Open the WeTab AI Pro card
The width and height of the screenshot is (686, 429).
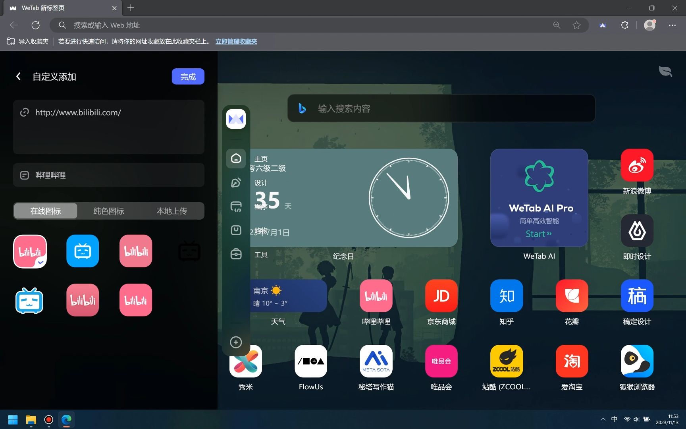click(x=539, y=198)
